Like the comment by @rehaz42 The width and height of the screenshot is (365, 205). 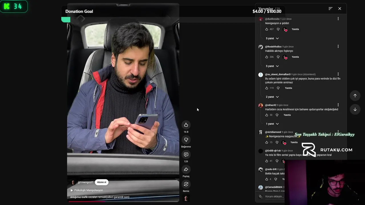pos(267,115)
